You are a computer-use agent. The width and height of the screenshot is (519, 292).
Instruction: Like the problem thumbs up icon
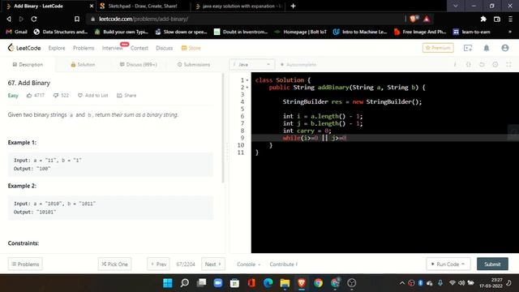29,96
